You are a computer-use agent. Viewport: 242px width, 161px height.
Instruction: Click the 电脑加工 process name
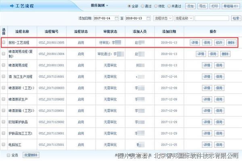pyautogui.click(x=15, y=144)
